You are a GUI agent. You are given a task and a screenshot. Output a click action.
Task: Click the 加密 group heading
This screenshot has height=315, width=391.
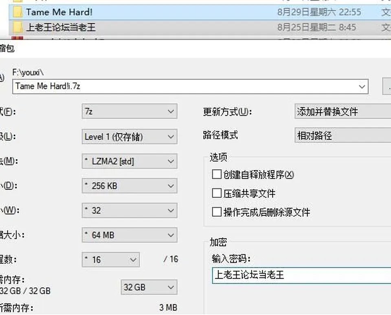click(x=218, y=242)
